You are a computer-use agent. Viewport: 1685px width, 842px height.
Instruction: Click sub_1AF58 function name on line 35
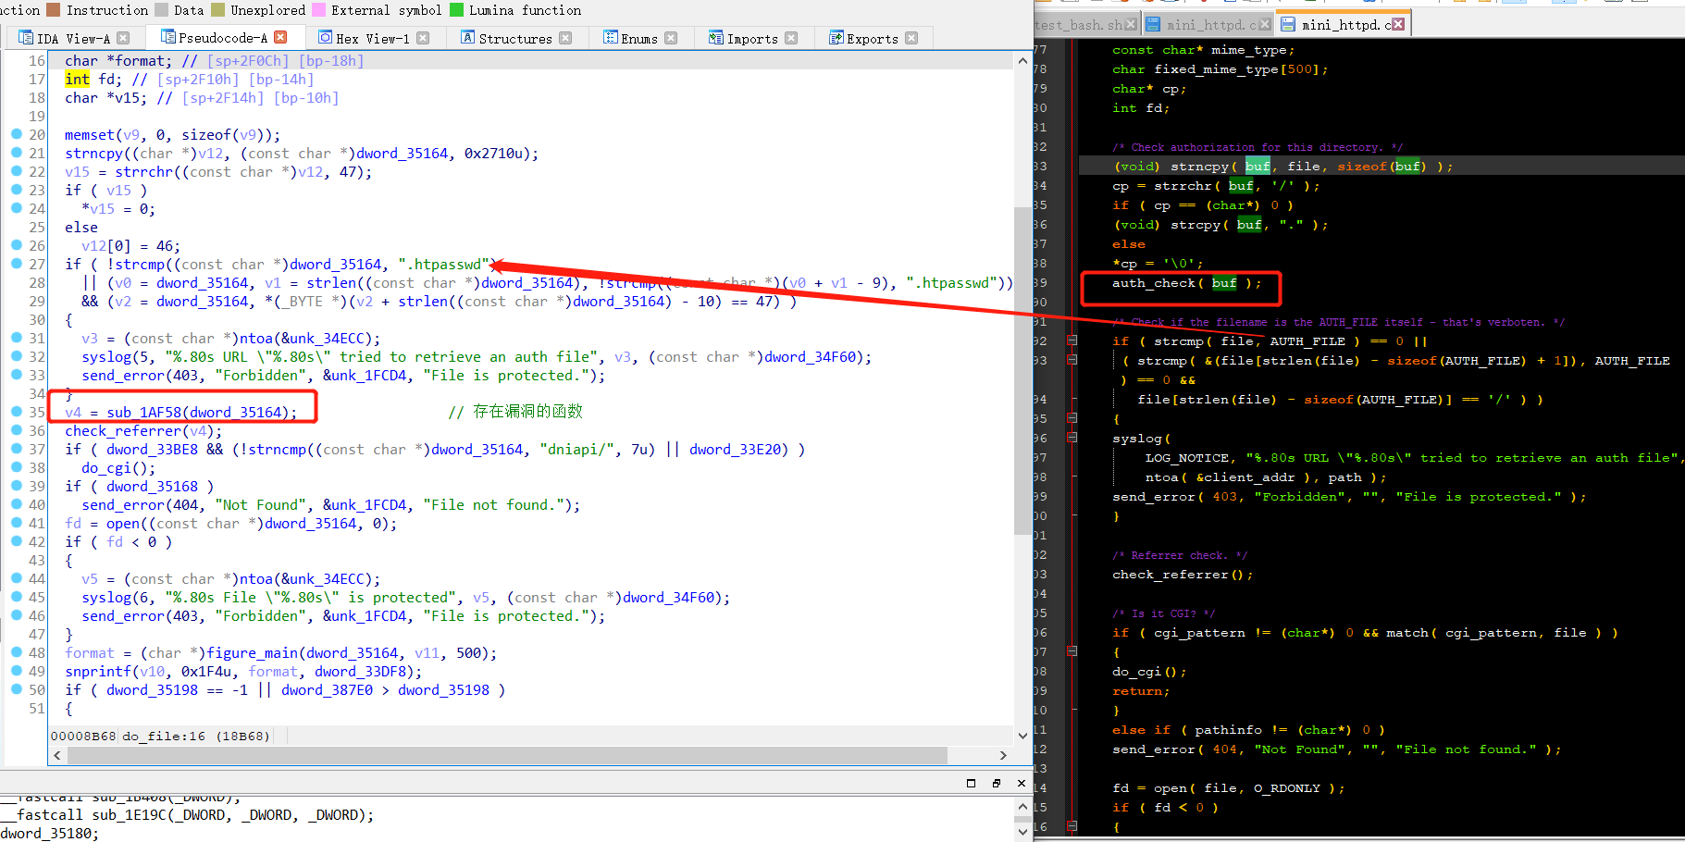point(146,413)
